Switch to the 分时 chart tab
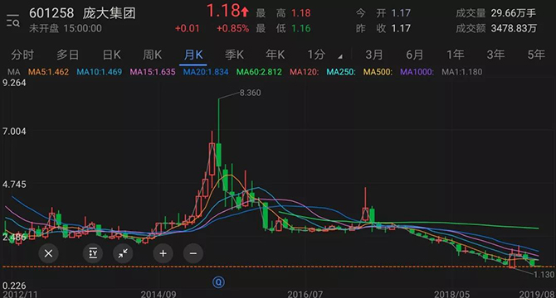The height and width of the screenshot is (298, 556). click(x=22, y=55)
